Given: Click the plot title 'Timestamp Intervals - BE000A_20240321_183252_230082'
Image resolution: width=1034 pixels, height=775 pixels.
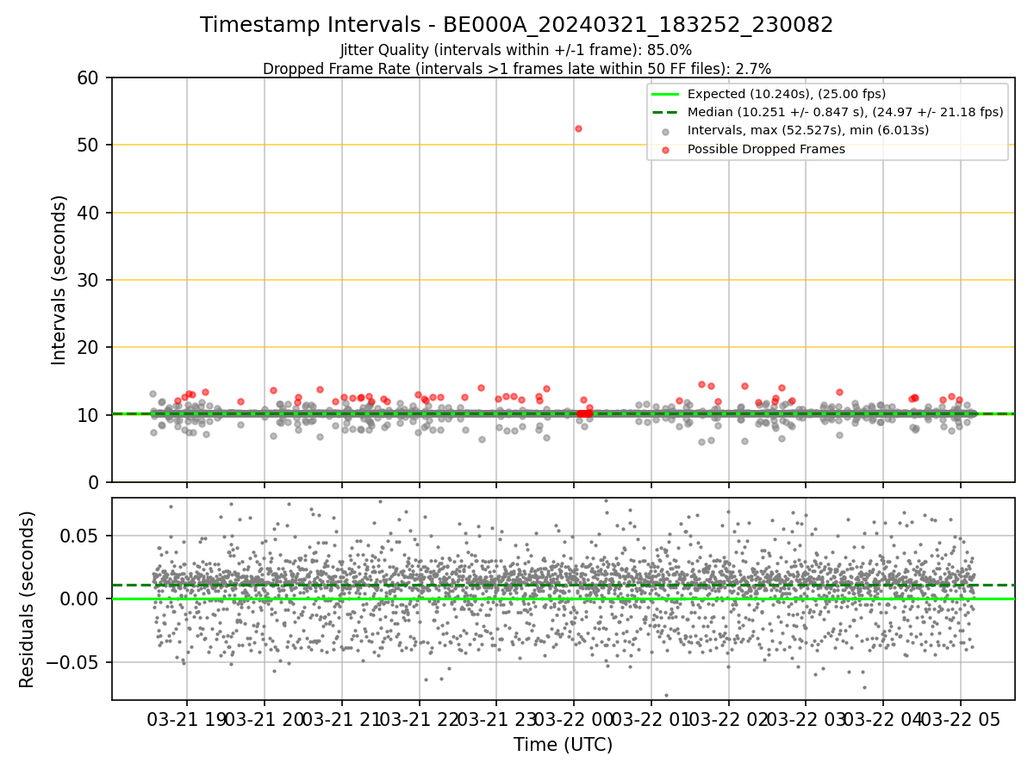Looking at the screenshot, I should click(x=516, y=25).
